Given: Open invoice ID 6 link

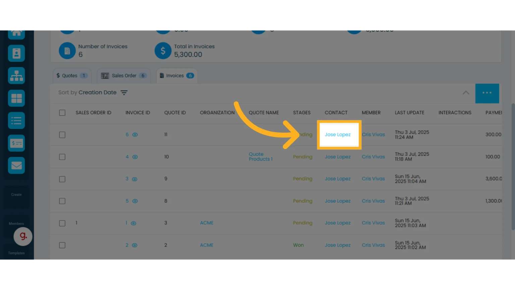Looking at the screenshot, I should click(127, 135).
